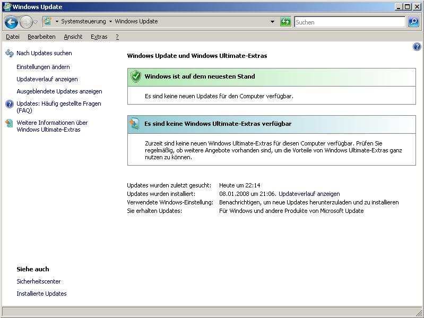
Task: Click the Siehe auch heading
Action: (x=33, y=269)
